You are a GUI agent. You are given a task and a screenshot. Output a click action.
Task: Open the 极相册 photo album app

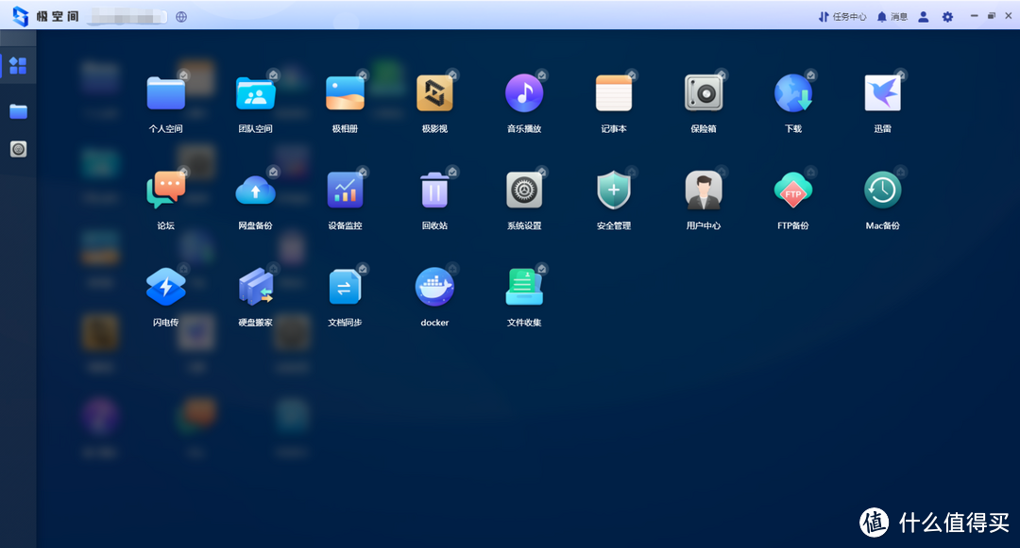(x=345, y=94)
